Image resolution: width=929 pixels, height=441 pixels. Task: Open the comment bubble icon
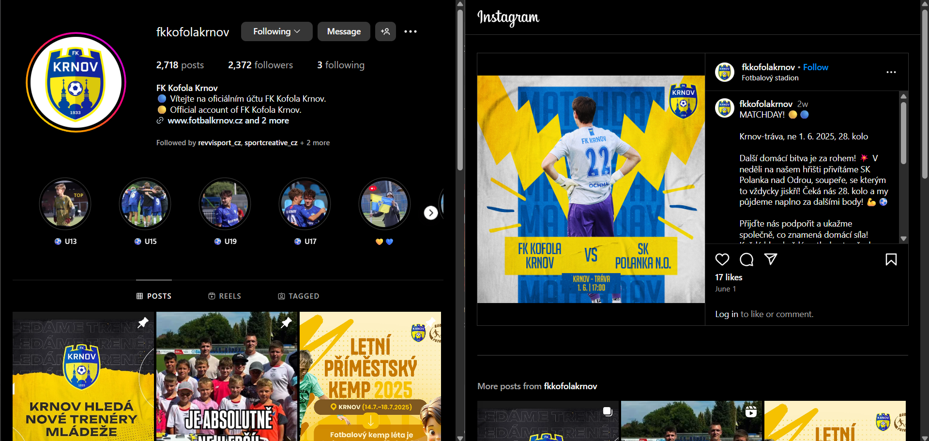[746, 259]
